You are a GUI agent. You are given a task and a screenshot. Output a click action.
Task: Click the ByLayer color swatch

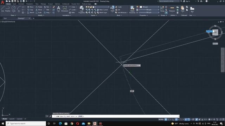pyautogui.click(x=141, y=7)
